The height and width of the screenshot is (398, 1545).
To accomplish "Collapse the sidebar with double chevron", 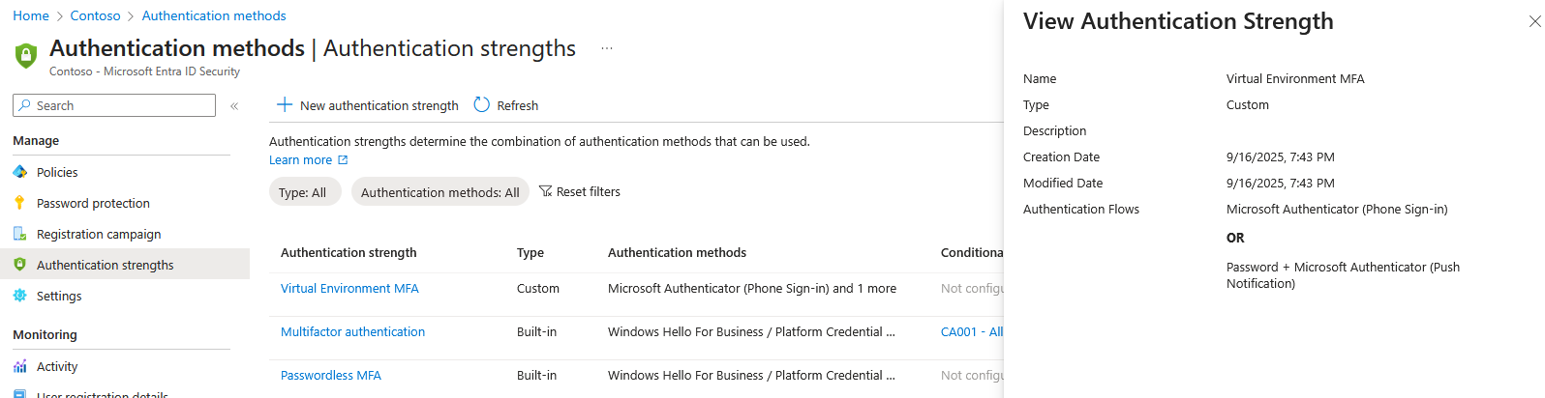I will [234, 106].
